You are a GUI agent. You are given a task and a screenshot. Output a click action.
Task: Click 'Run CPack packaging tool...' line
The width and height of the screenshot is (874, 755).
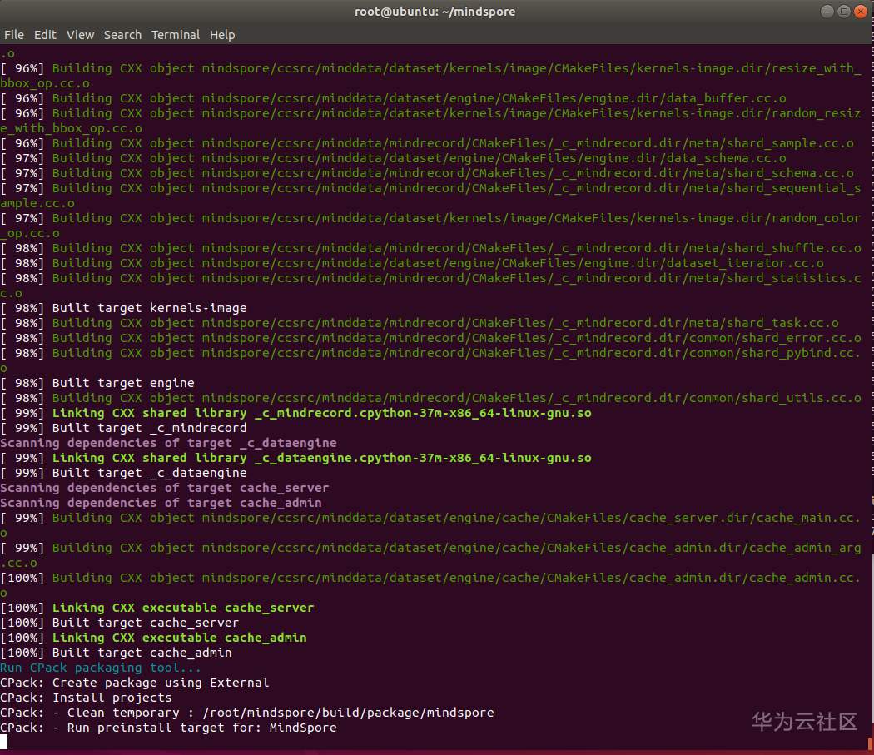point(101,668)
